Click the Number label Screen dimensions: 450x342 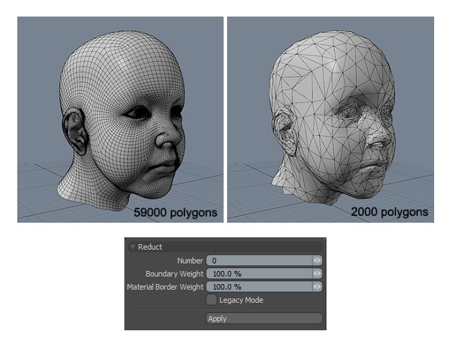(190, 261)
